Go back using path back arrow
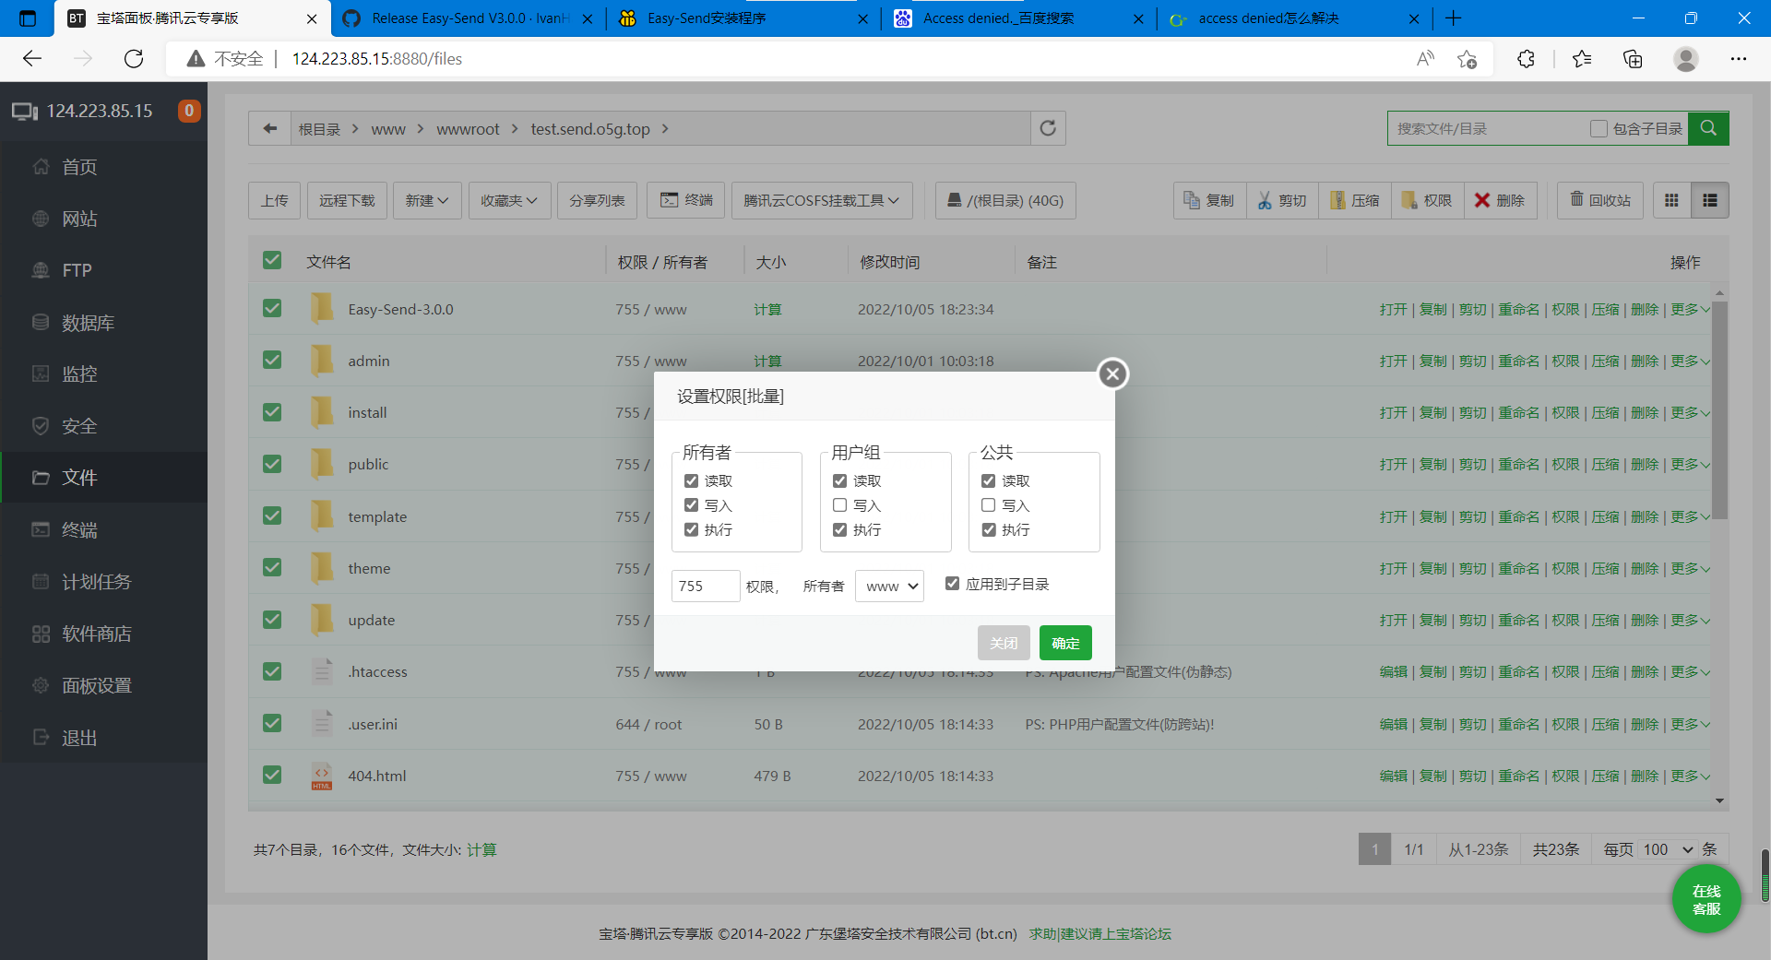Screen dimensions: 1771x960 tap(269, 128)
